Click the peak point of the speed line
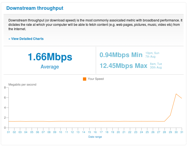 click(176, 94)
